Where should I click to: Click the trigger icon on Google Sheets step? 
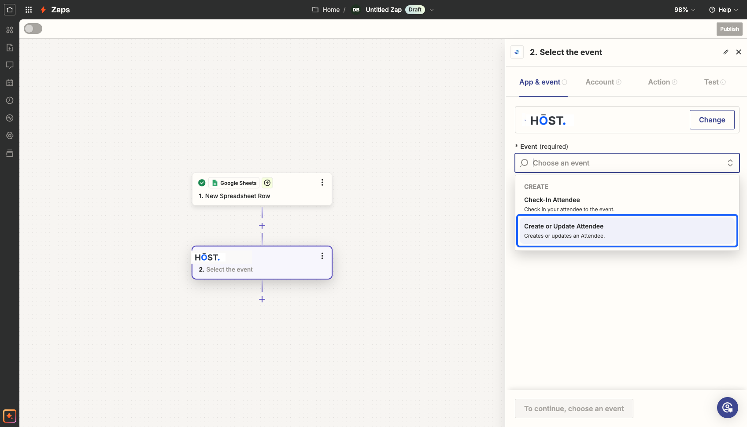(267, 183)
